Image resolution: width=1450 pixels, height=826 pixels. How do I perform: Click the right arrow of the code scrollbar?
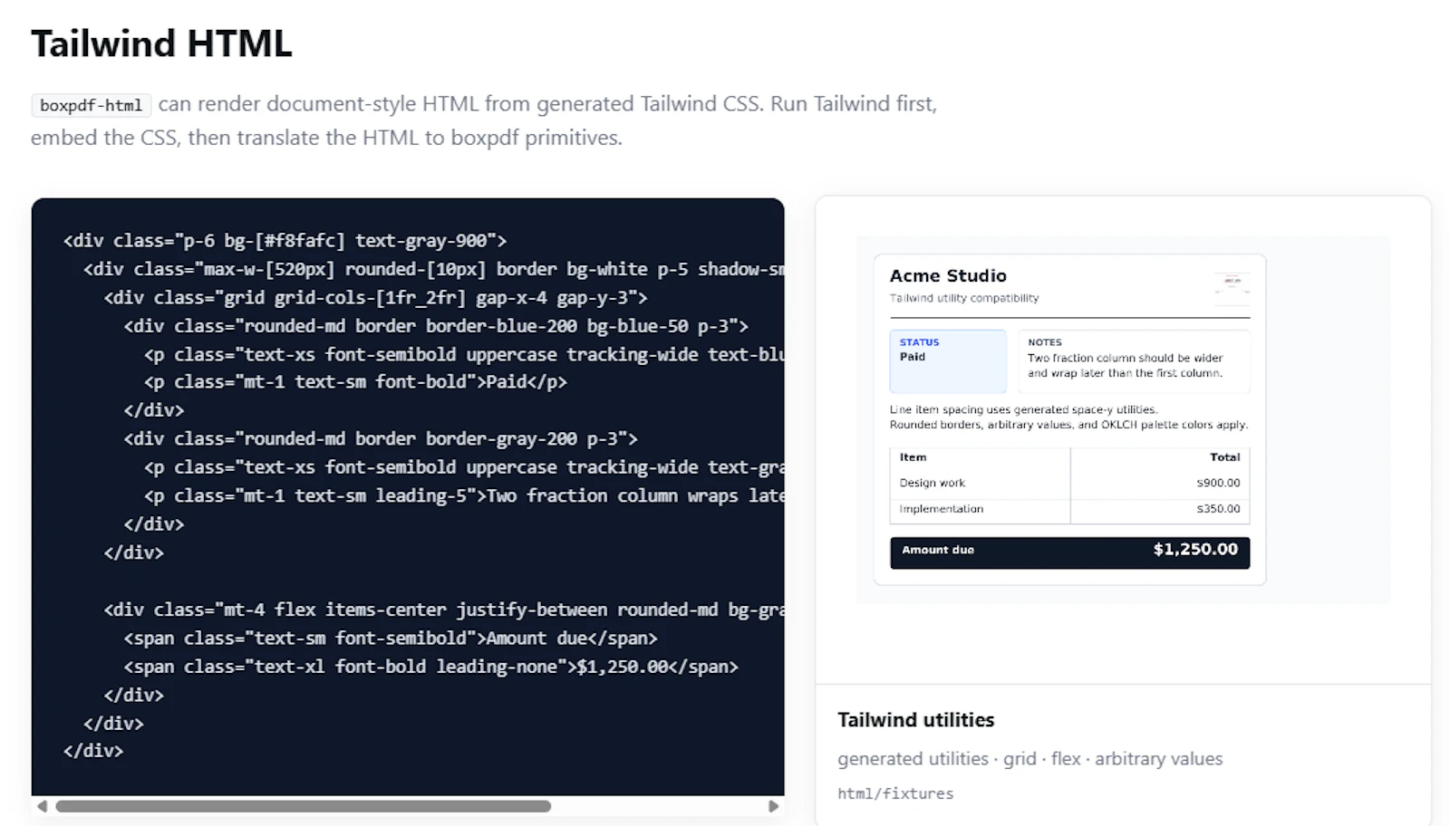coord(773,806)
